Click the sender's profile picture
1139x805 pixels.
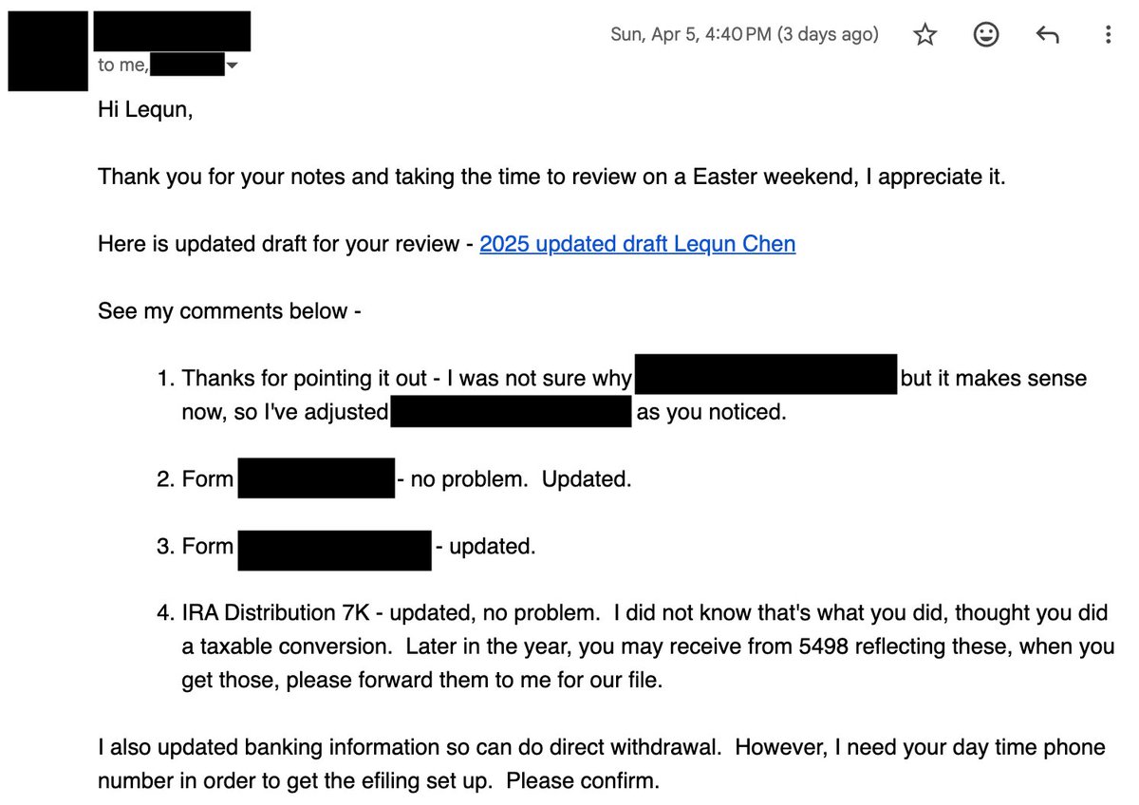point(47,50)
